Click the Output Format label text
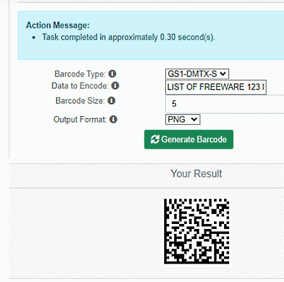This screenshot has width=284, height=282. [80, 120]
